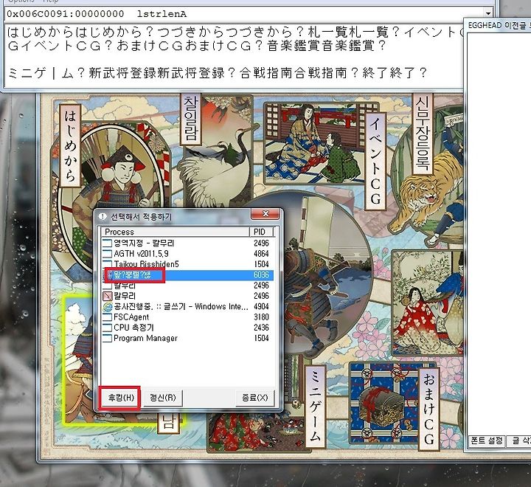Choose はじめから in the game menu
Viewport: 531px width, 487px height.
pos(70,145)
